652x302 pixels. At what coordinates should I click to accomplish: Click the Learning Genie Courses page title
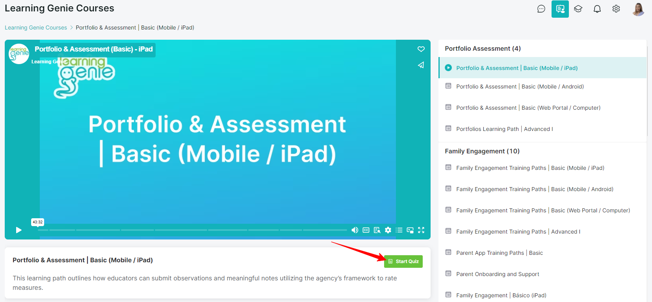point(59,8)
